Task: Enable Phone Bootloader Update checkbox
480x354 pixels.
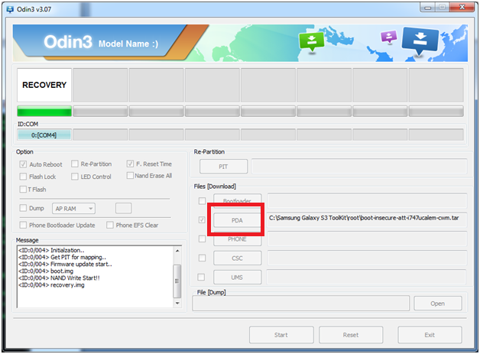Action: point(23,225)
